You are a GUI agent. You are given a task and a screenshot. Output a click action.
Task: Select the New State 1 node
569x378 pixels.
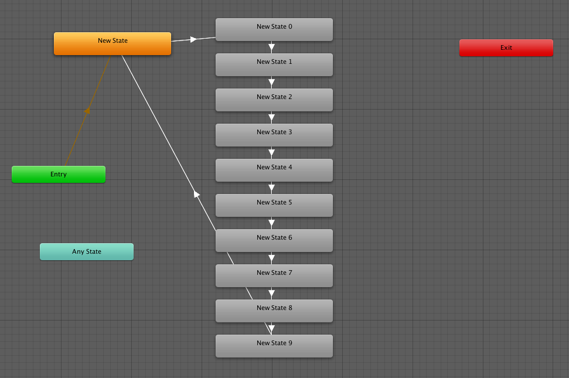coord(274,64)
